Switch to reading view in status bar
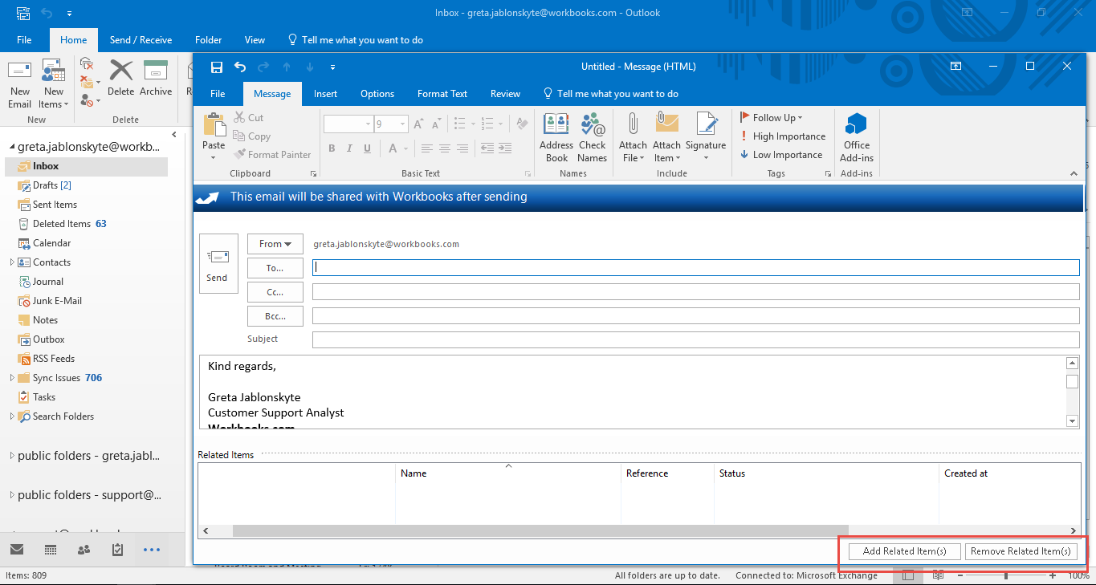 [938, 575]
